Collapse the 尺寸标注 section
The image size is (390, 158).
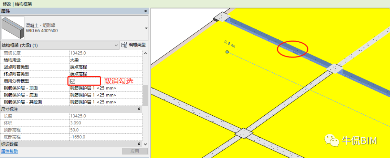(x=139, y=109)
